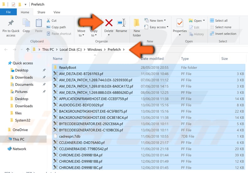
Task: Expand the Open button dropdown arrow
Action: point(204,20)
